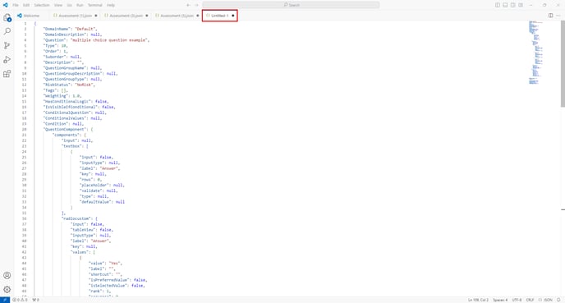
Task: Change the Spaces: 4 indentation setting
Action: pos(500,300)
